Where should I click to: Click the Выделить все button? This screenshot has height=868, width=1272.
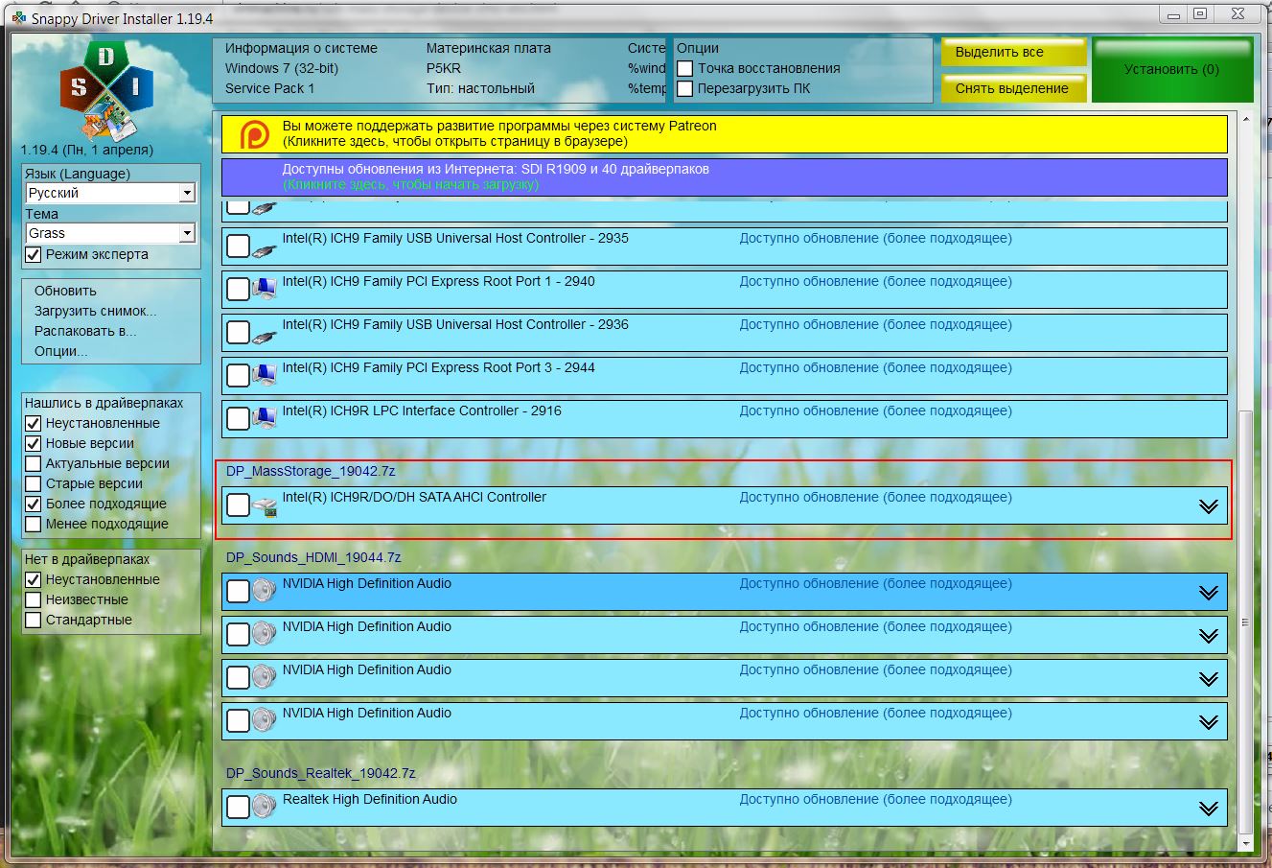tap(1013, 53)
